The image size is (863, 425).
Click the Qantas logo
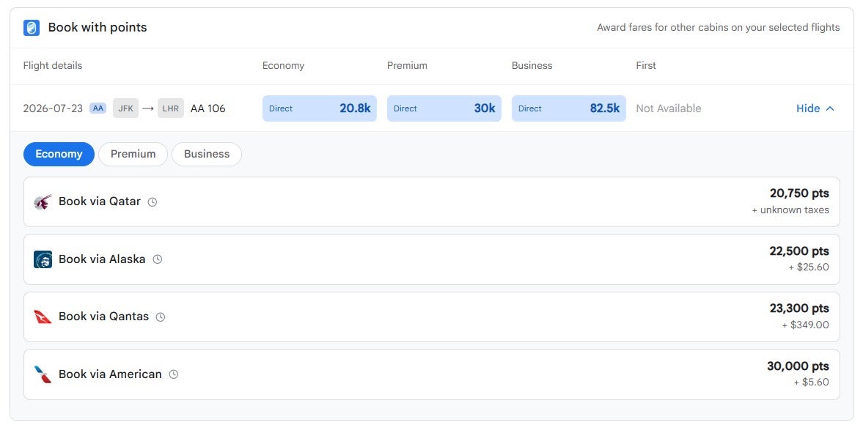point(43,317)
